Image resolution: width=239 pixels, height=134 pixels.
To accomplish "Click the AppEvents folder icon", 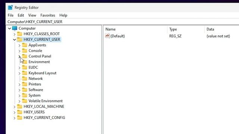I will [x=25, y=45].
